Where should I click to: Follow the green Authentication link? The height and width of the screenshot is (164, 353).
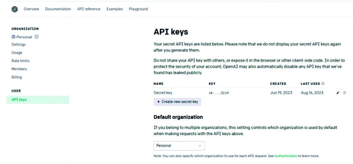click(x=286, y=156)
